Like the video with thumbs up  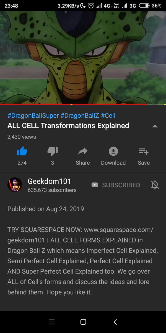(22, 152)
